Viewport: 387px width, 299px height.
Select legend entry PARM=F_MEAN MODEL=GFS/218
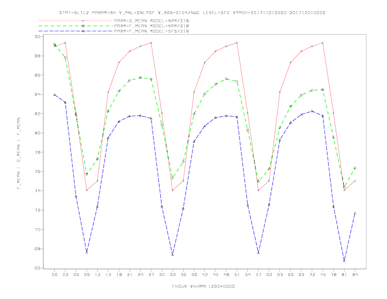coord(151,31)
